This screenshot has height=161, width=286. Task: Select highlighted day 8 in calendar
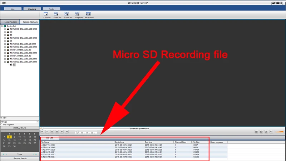(9, 137)
